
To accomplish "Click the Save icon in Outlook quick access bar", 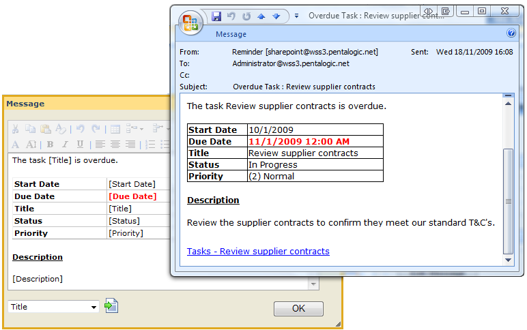I will 216,16.
